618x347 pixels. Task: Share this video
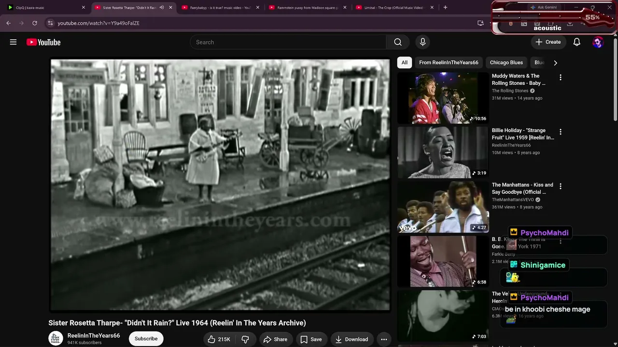(x=275, y=339)
